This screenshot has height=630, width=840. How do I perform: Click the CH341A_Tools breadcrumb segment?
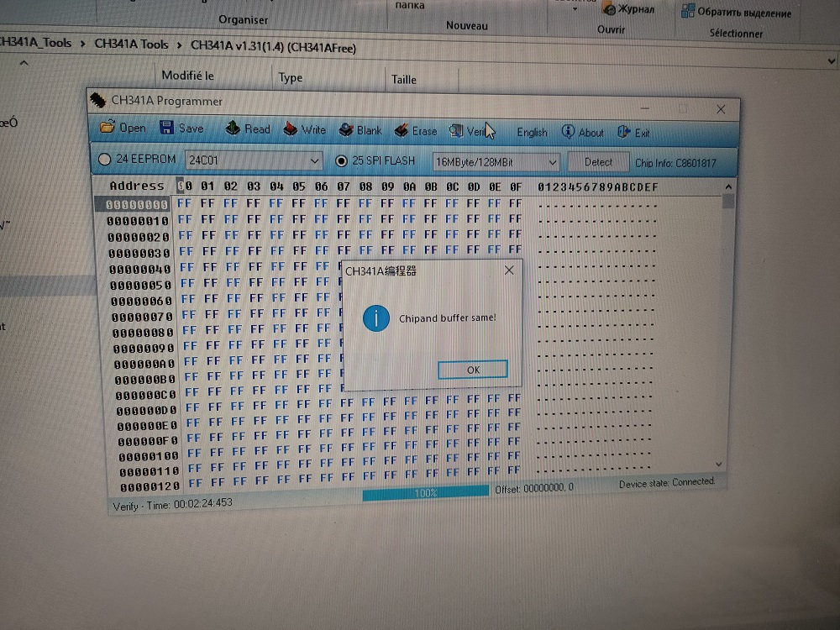34,42
